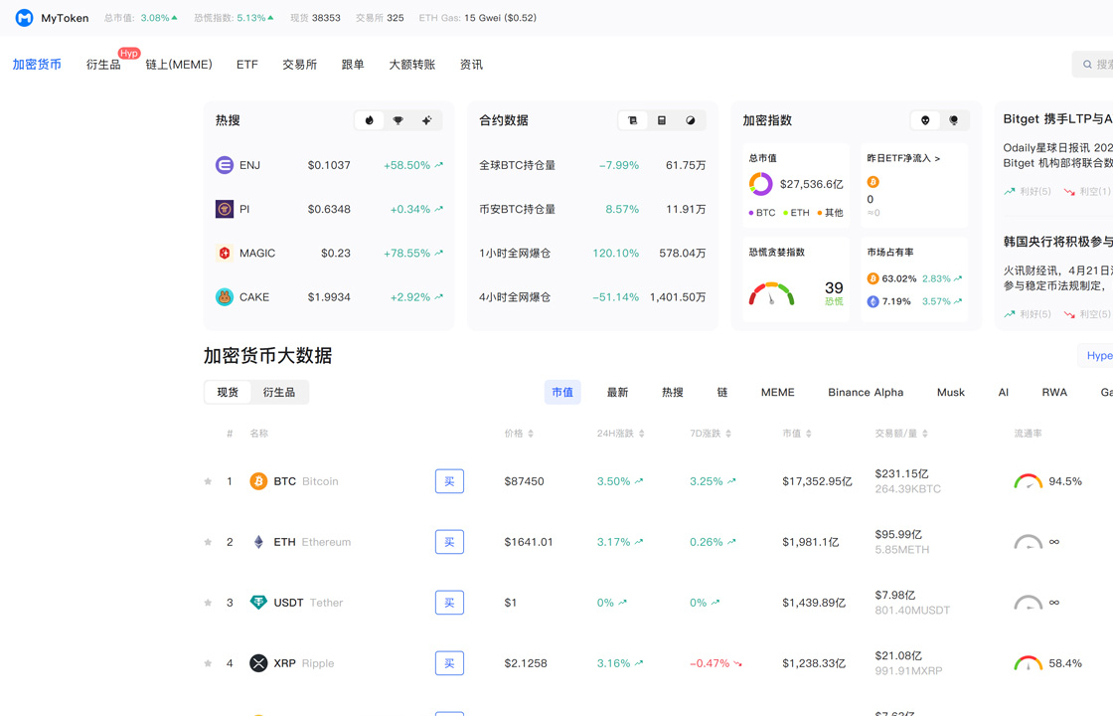Click the total market cap donut chart
The image size is (1113, 716).
tap(761, 184)
